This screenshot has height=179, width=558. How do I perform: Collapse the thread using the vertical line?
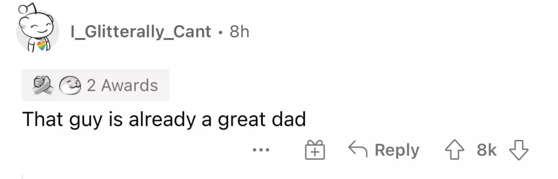click(22, 176)
